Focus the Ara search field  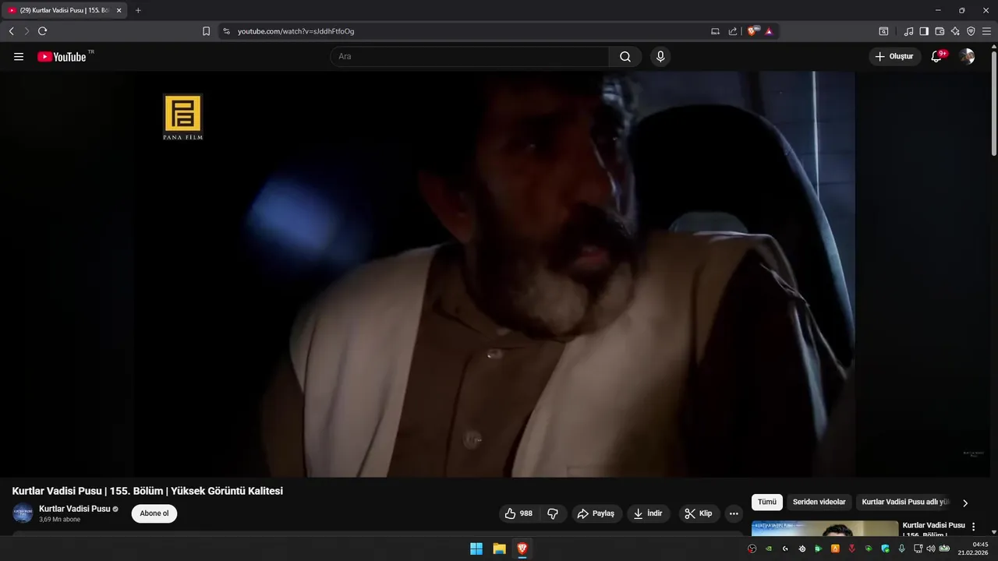point(469,57)
